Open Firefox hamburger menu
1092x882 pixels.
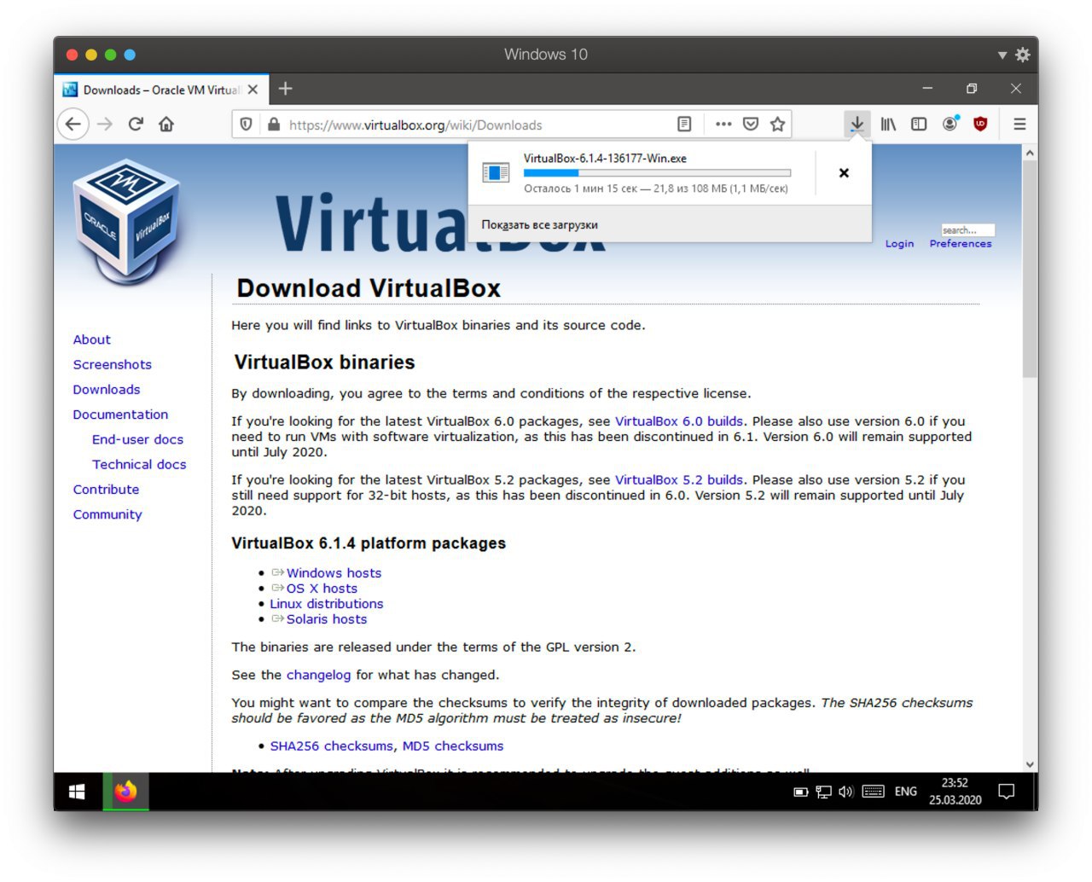coord(1019,125)
